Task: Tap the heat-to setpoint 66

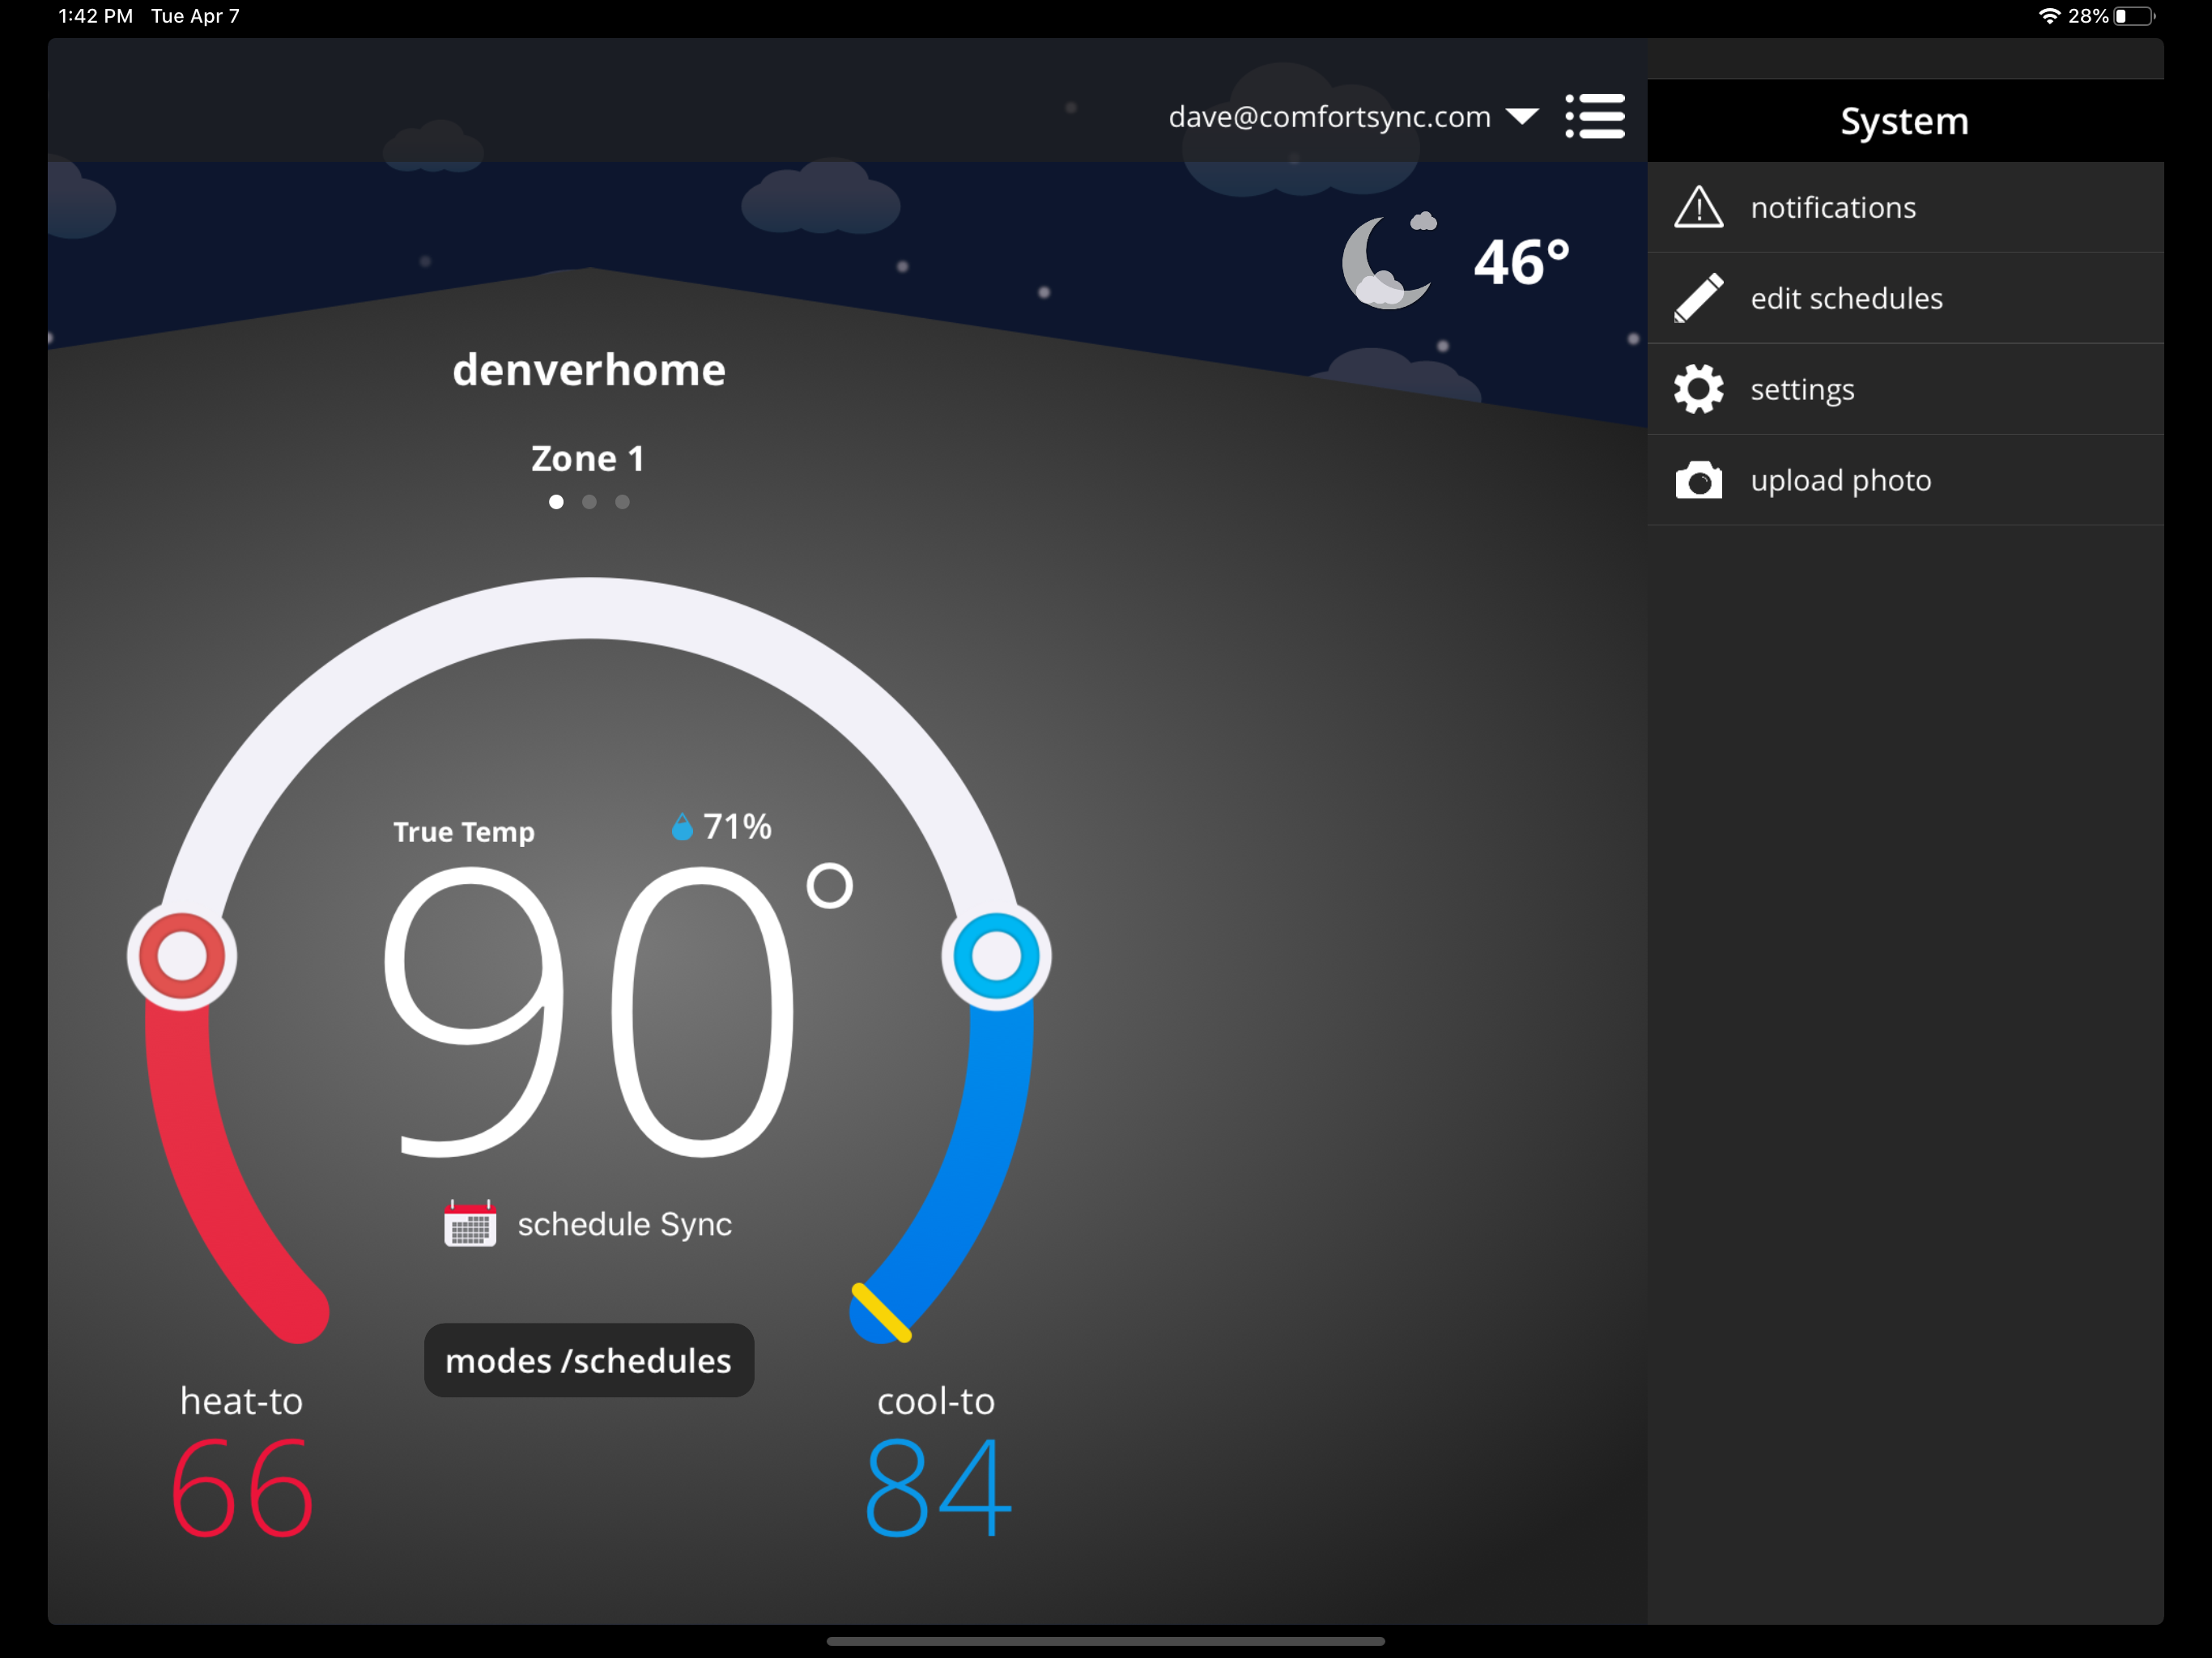Action: coord(243,1487)
